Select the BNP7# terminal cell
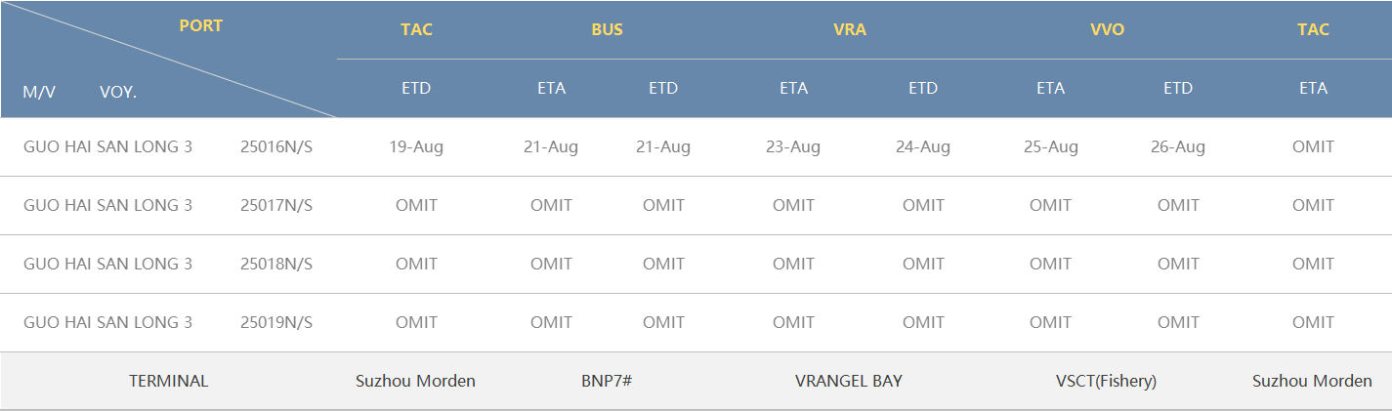The height and width of the screenshot is (411, 1392). [607, 382]
